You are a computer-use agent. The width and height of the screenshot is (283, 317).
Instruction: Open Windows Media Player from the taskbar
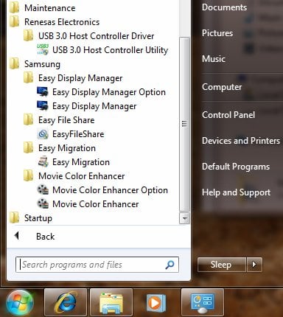[156, 302]
